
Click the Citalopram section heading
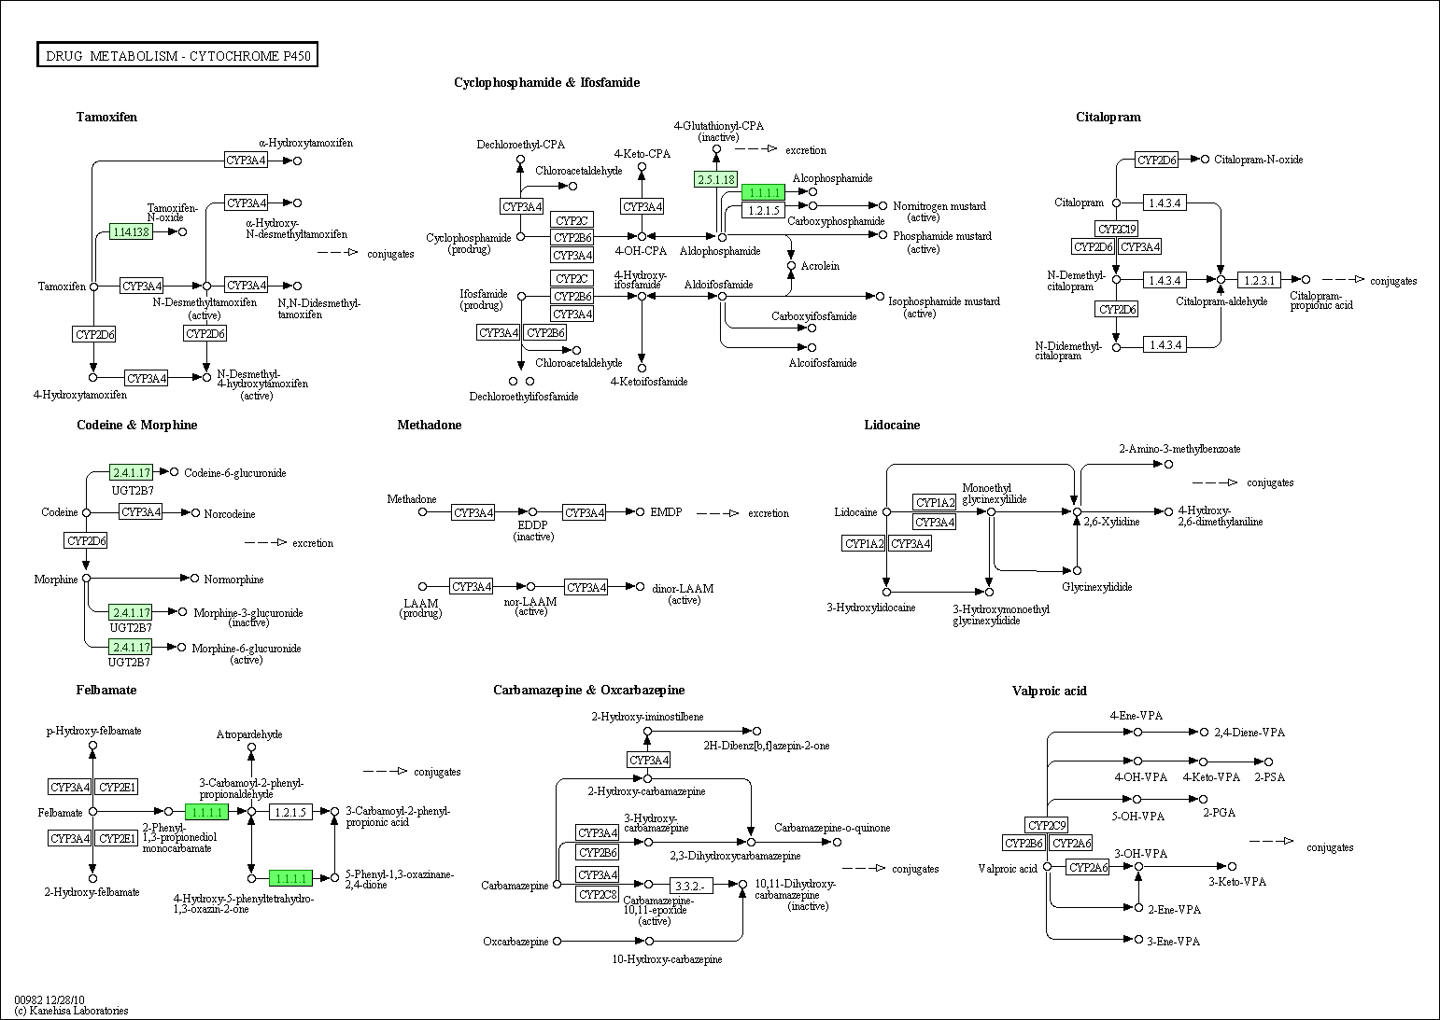pyautogui.click(x=1108, y=117)
